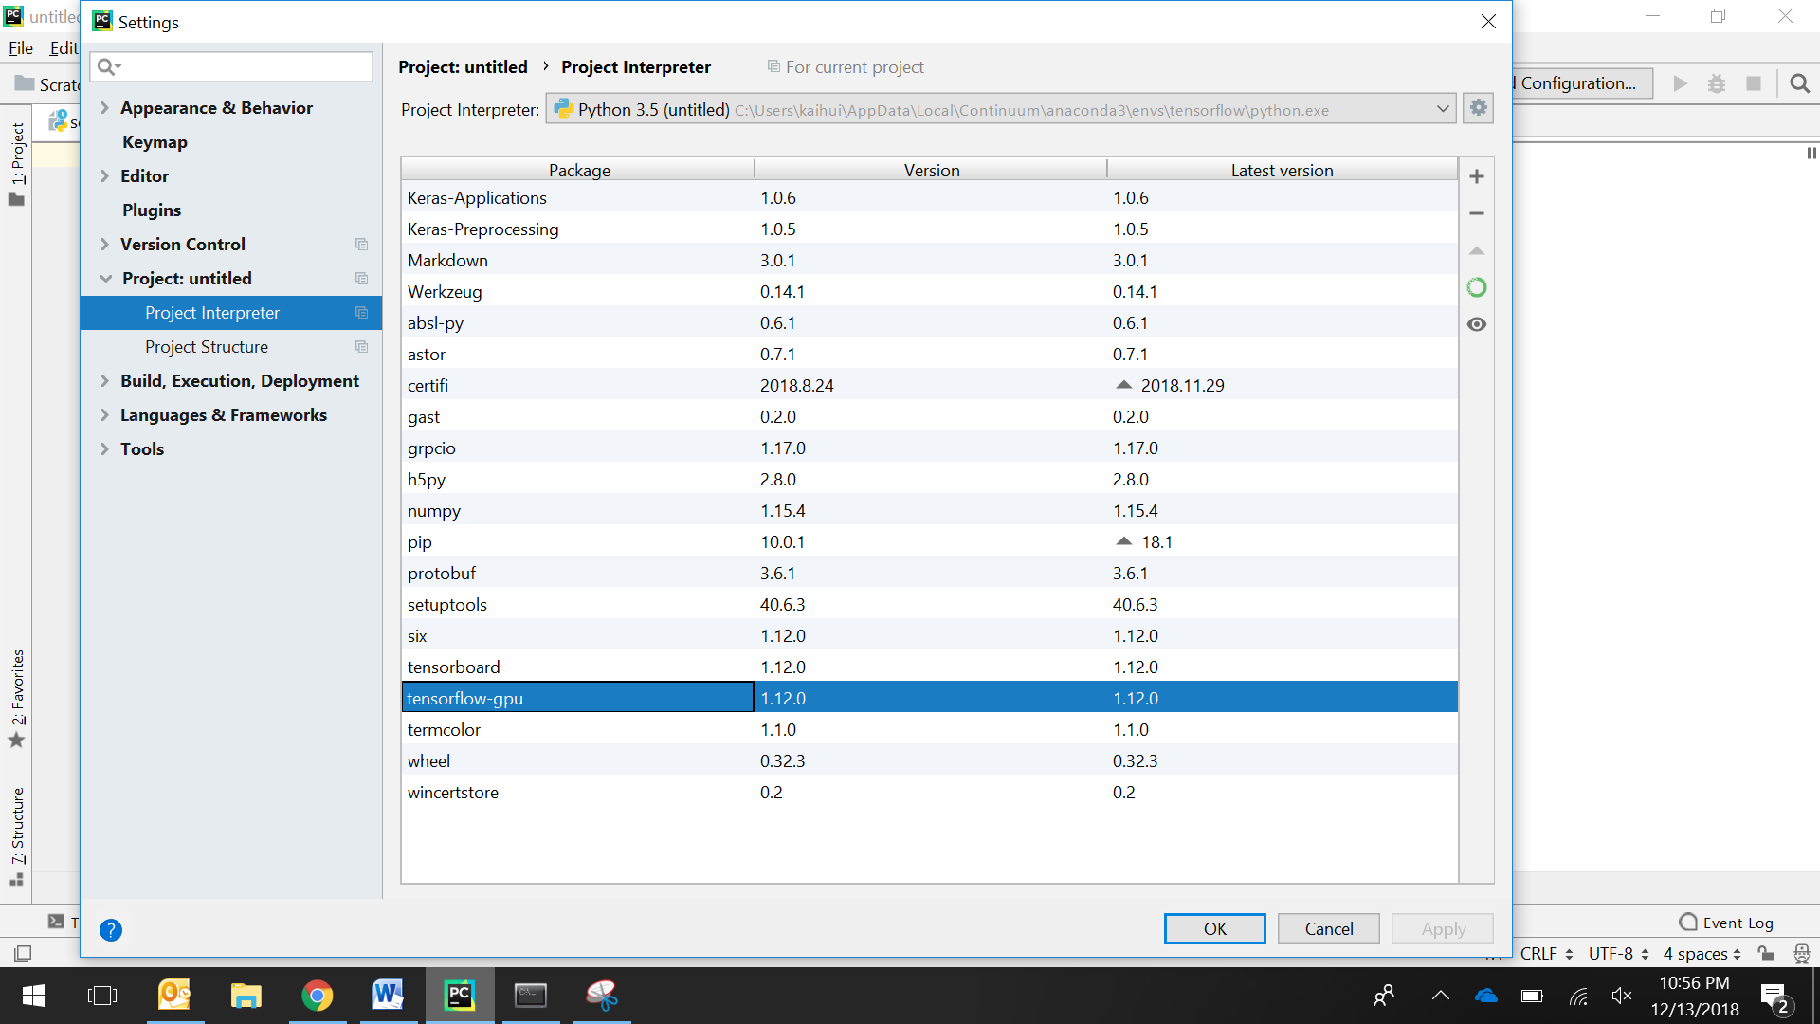The width and height of the screenshot is (1820, 1024).
Task: Expand the Editor section
Action: pyautogui.click(x=105, y=176)
